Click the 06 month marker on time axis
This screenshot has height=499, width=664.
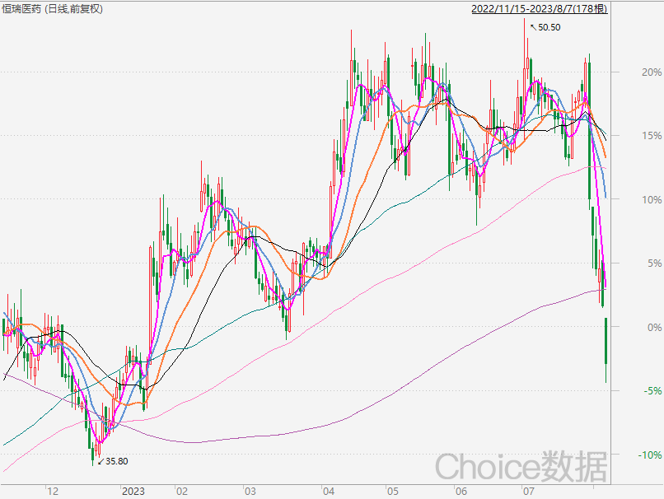[461, 492]
